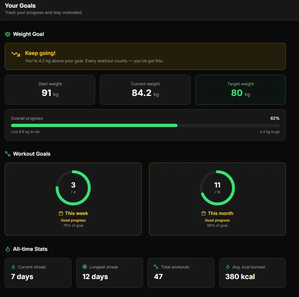299x297 pixels.
Task: Click the 62% progress percentage
Action: pos(275,118)
